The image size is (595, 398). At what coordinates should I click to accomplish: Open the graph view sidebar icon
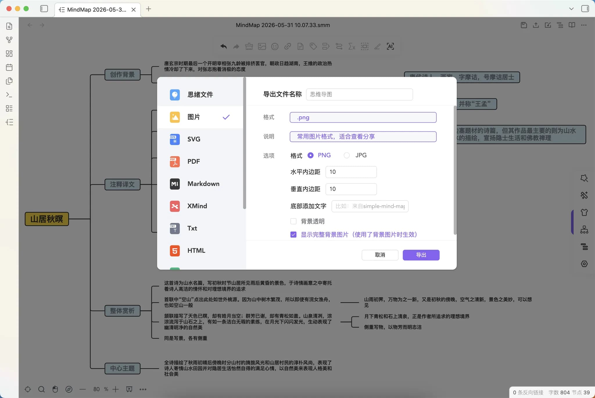coord(9,40)
